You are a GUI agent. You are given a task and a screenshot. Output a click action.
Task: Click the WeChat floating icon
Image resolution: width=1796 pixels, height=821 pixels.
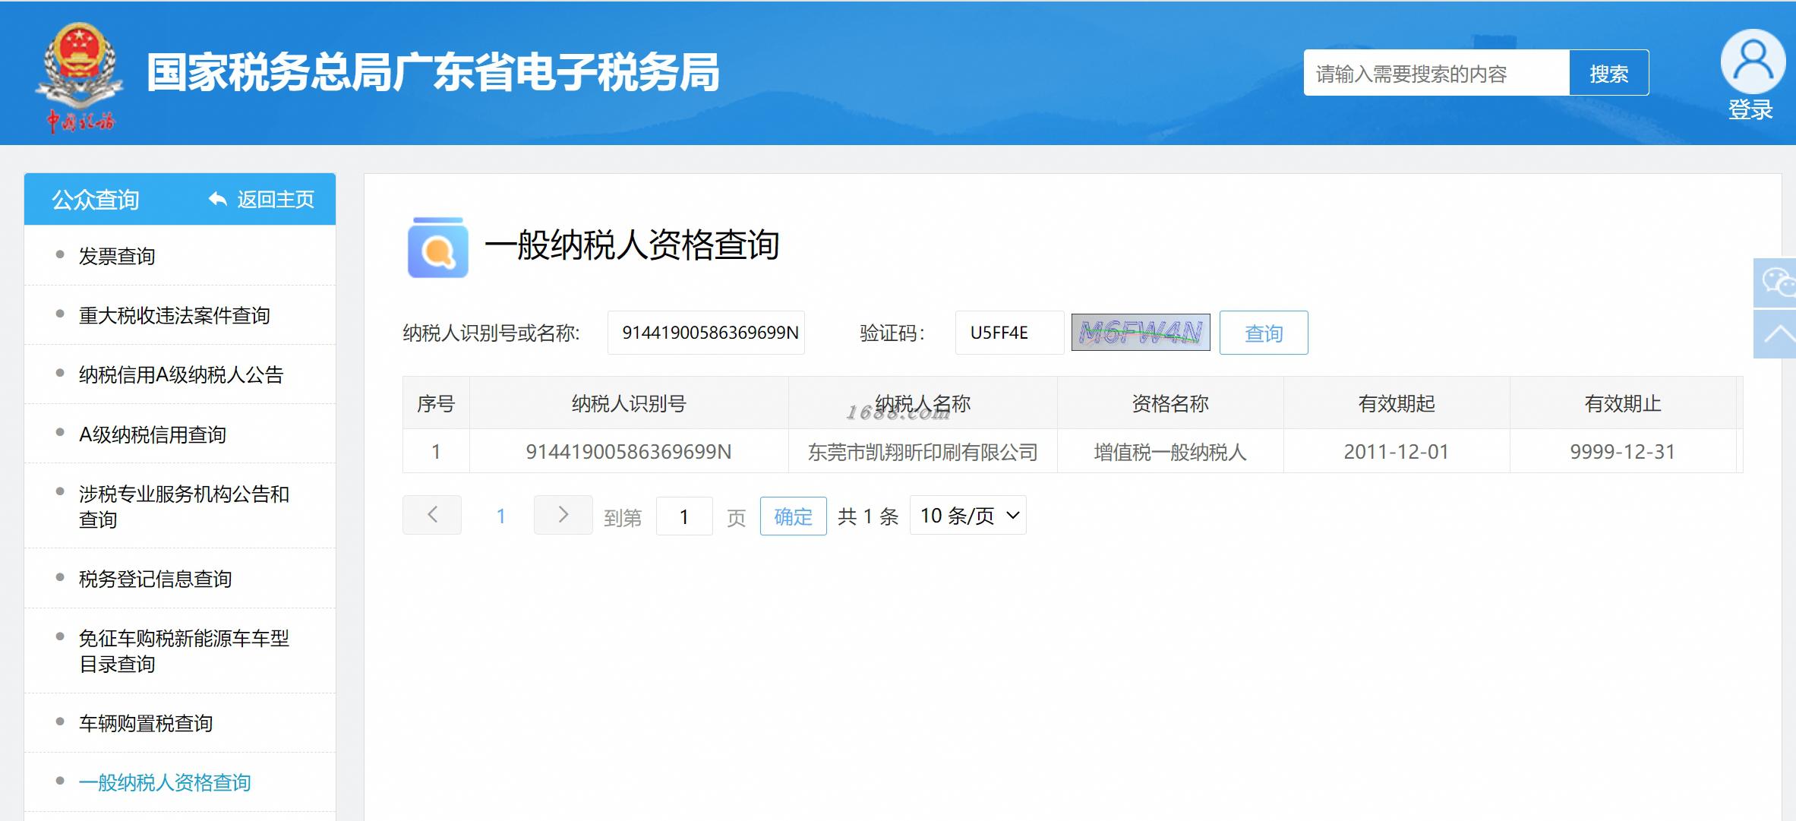point(1776,283)
